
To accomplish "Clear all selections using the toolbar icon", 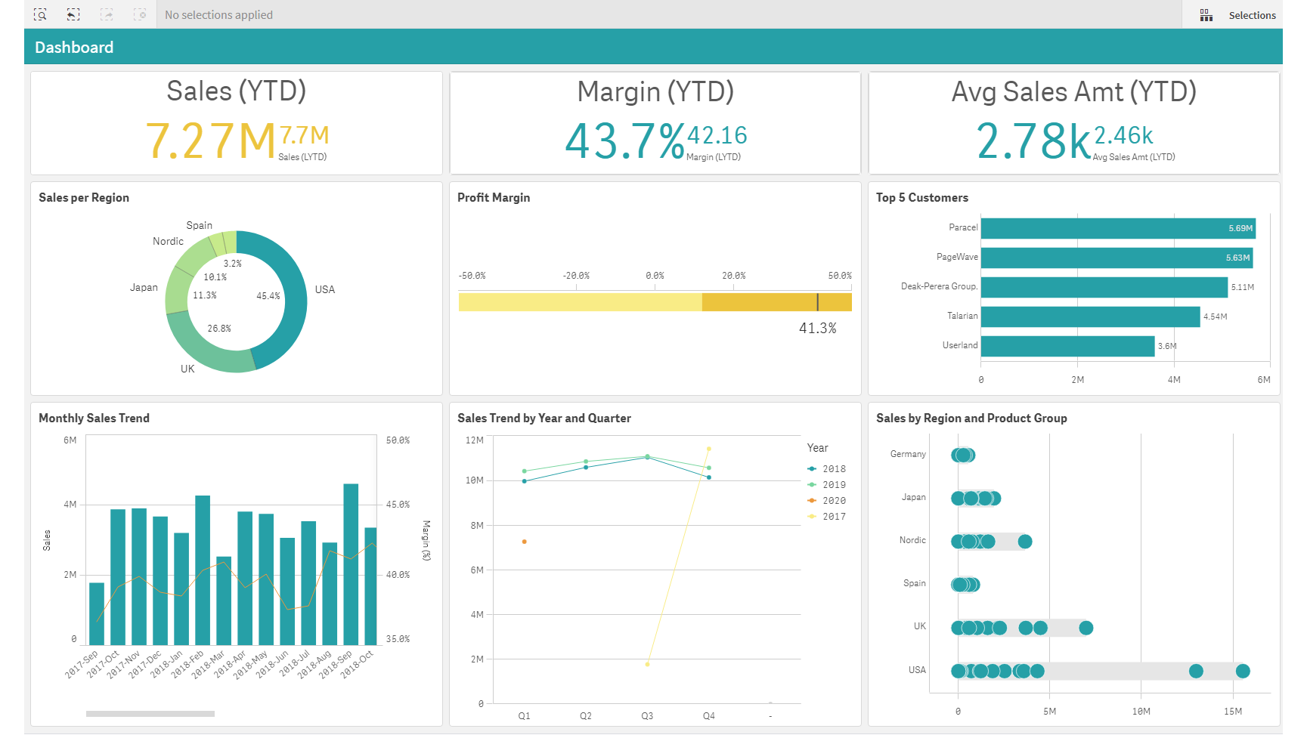I will pyautogui.click(x=140, y=14).
